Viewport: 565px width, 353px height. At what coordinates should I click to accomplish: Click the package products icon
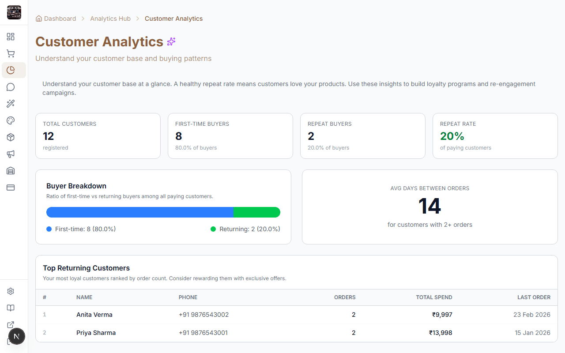[x=11, y=137]
